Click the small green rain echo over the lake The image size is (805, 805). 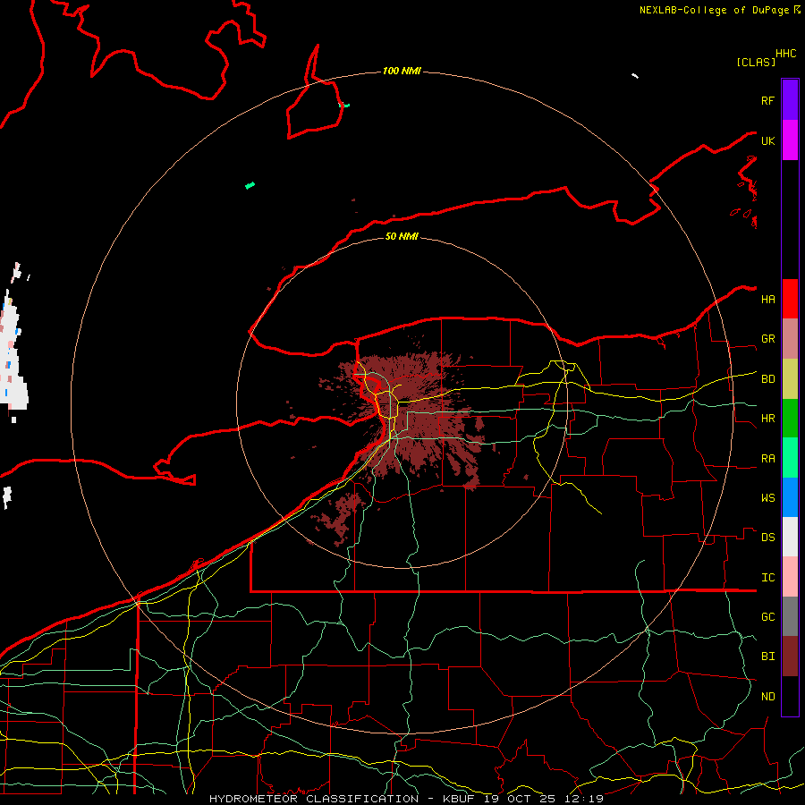(x=250, y=185)
